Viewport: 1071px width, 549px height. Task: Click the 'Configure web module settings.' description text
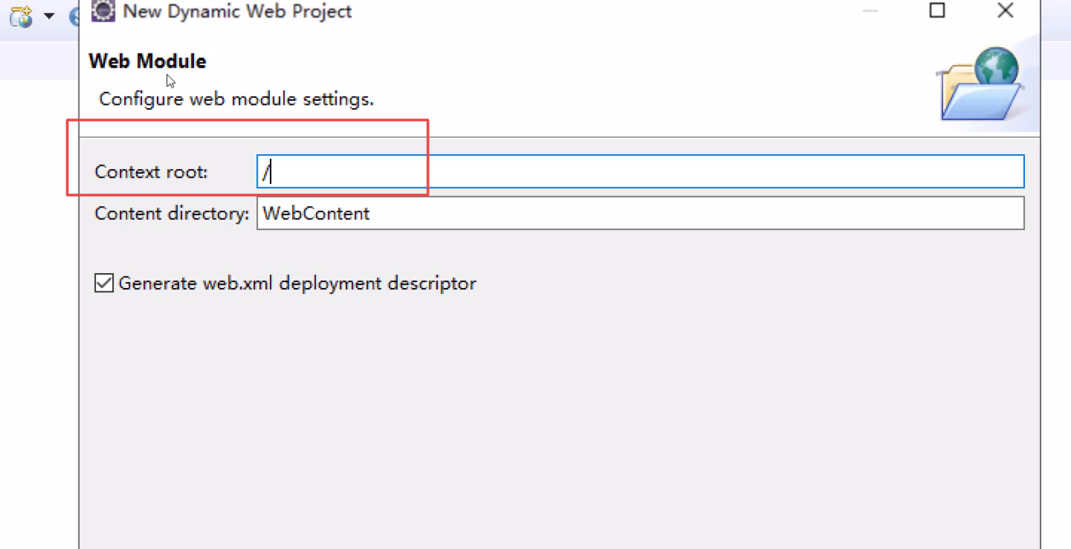click(236, 99)
